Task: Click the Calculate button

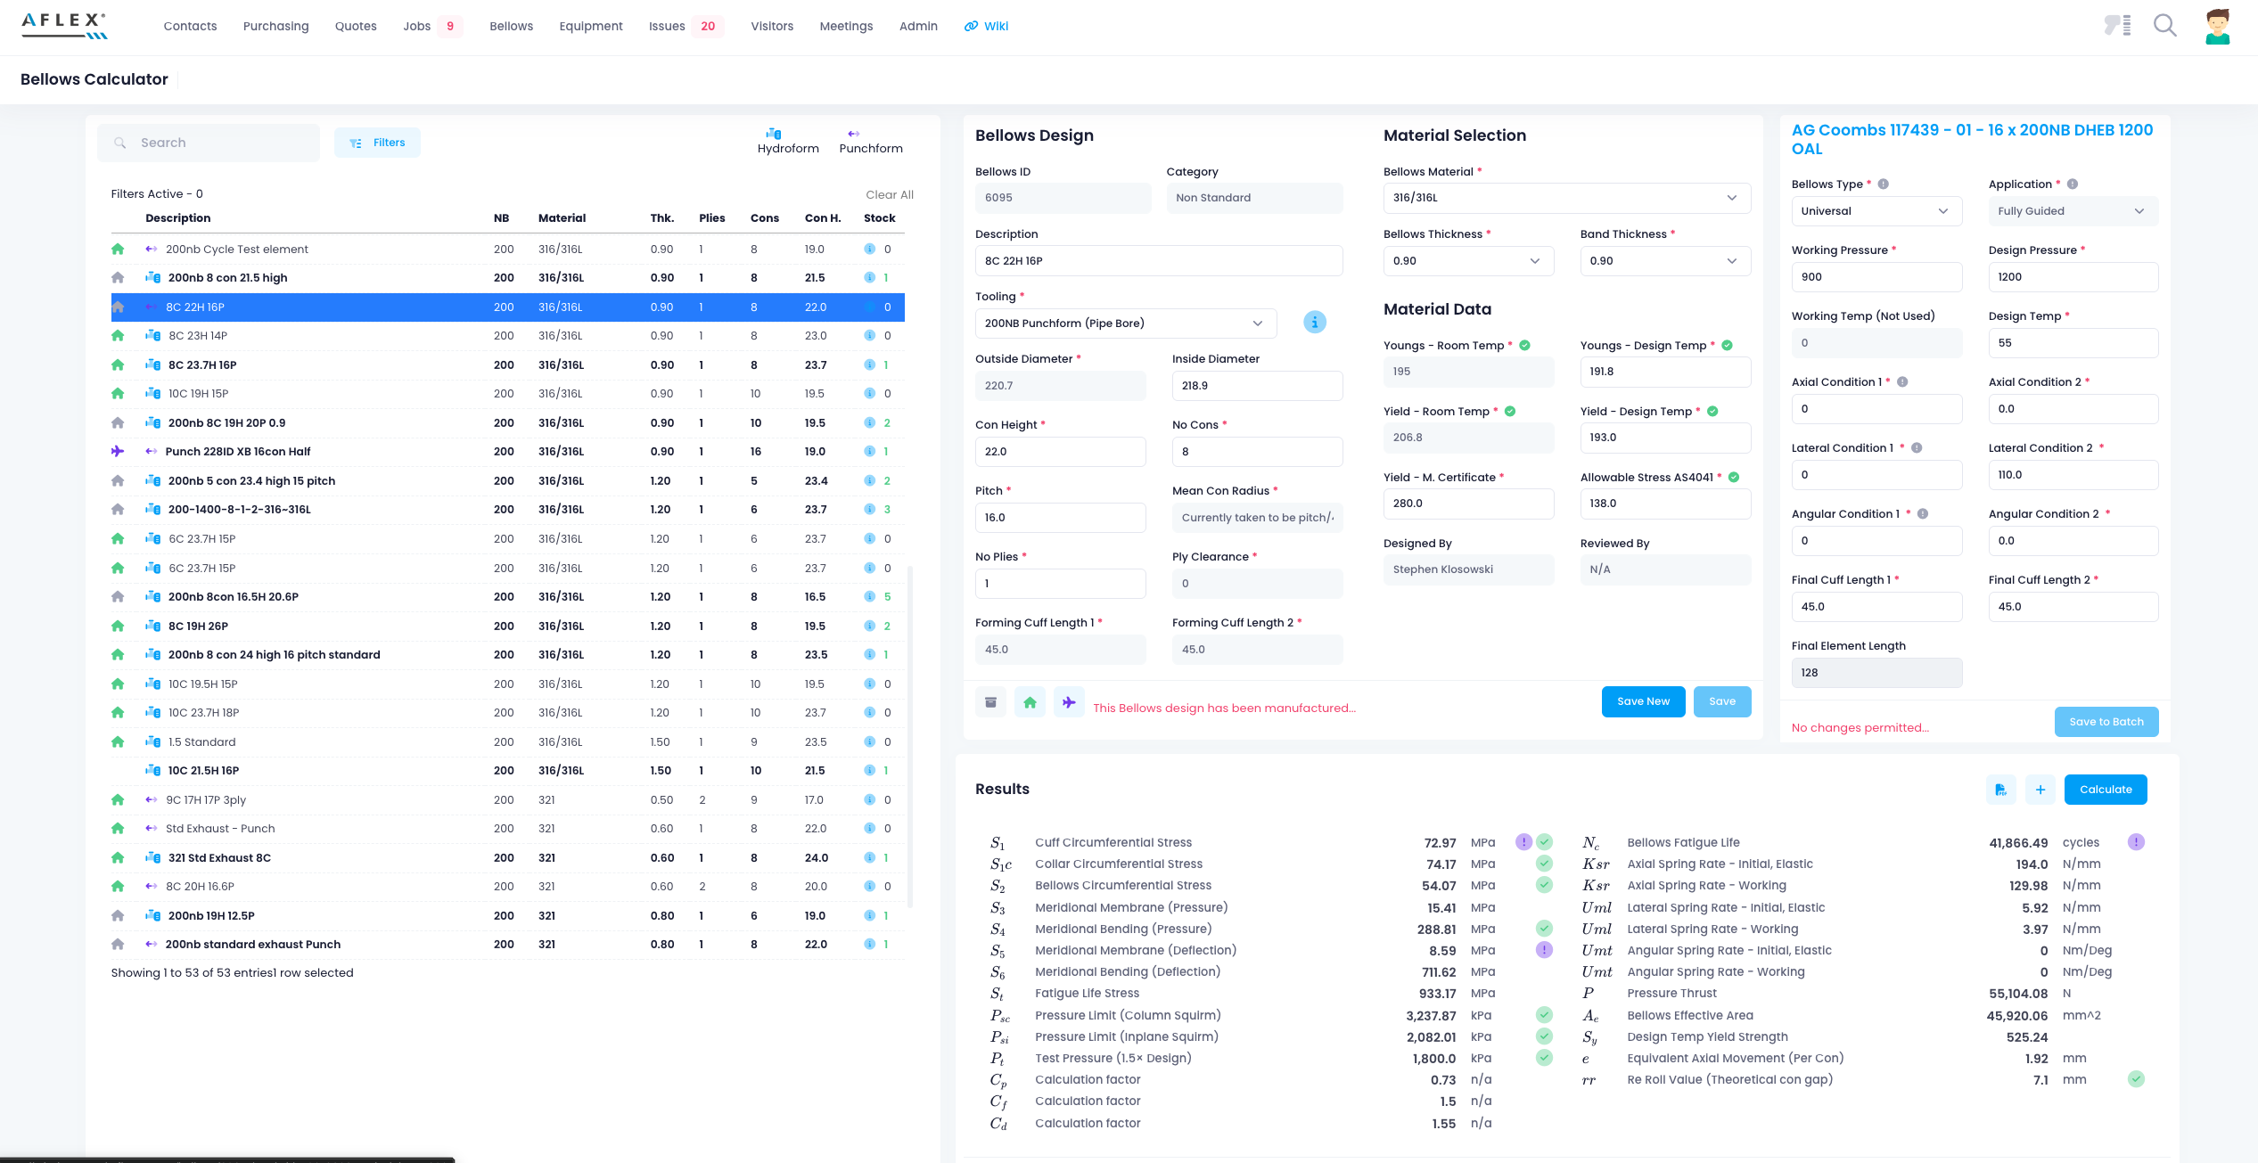Action: pos(2106,790)
